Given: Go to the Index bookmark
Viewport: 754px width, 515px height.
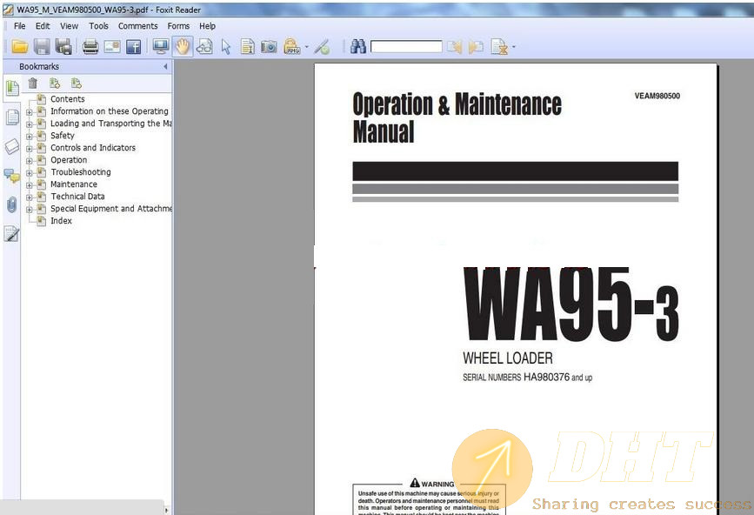Looking at the screenshot, I should click(x=61, y=221).
